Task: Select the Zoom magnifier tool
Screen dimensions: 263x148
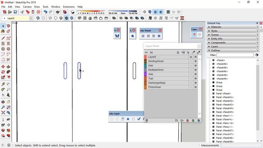Action: pos(3,107)
